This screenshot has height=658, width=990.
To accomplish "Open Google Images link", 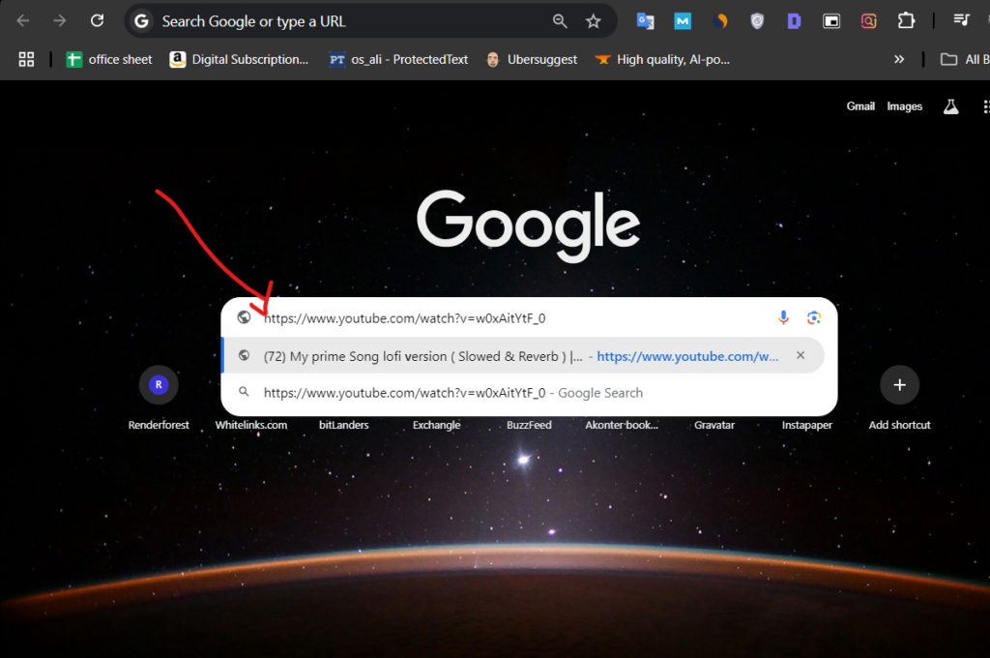I will point(904,106).
